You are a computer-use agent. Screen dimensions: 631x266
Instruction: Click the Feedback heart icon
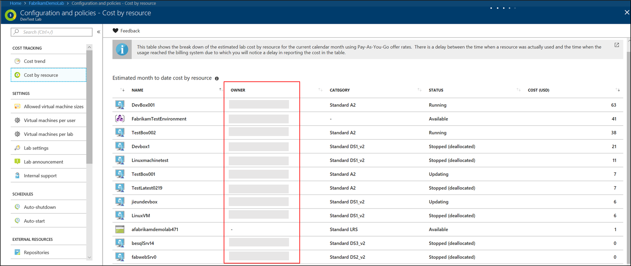[115, 31]
